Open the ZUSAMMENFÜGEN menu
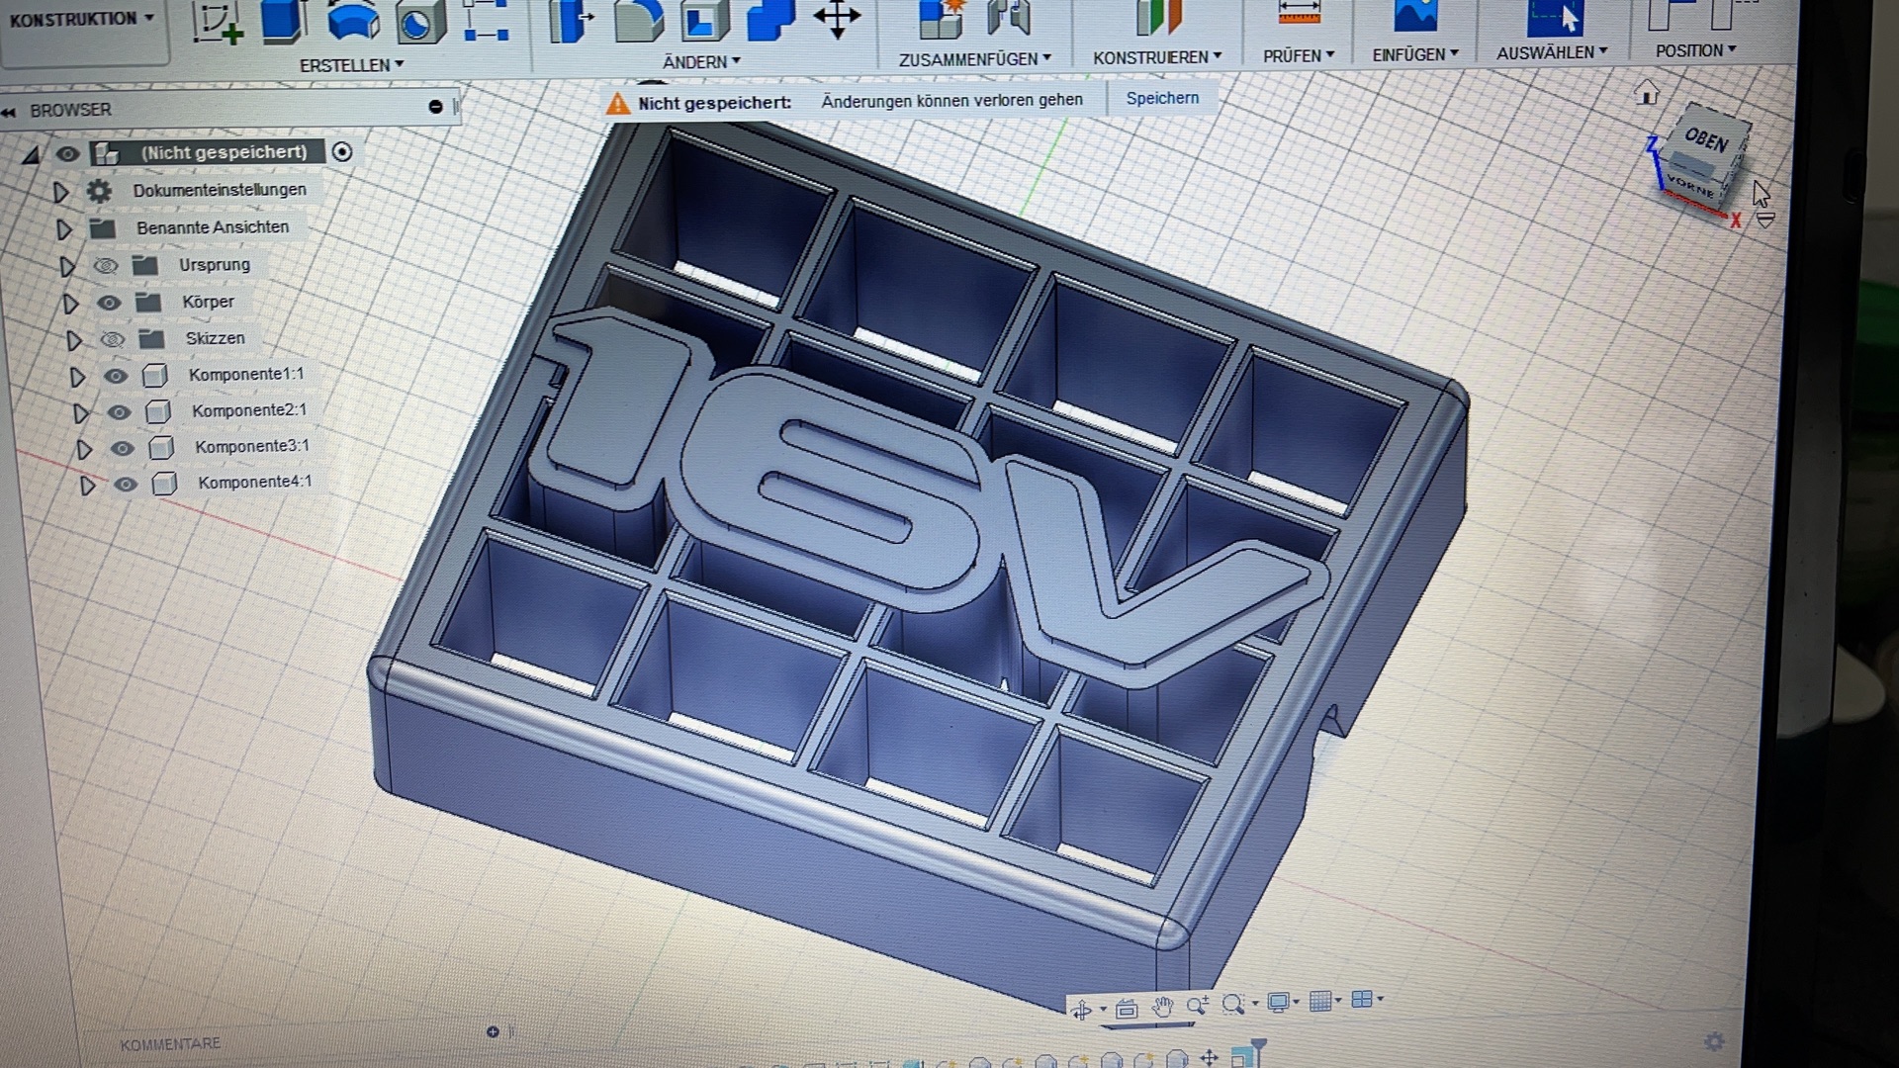The height and width of the screenshot is (1068, 1899). [974, 59]
